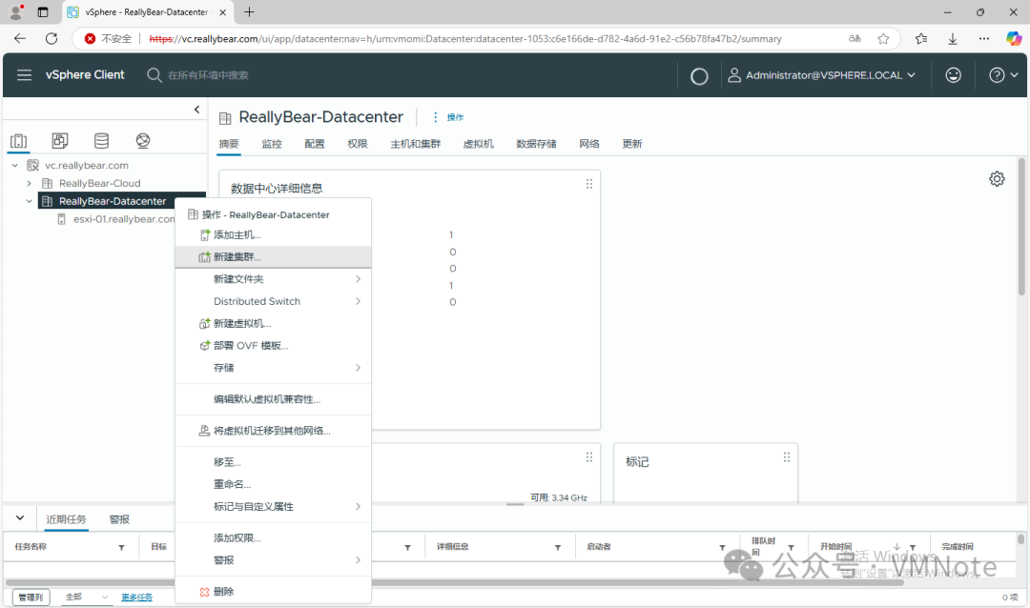1030x608 pixels.
Task: Choose 将虚拟机迁移到其他网络 menu entry
Action: [274, 431]
